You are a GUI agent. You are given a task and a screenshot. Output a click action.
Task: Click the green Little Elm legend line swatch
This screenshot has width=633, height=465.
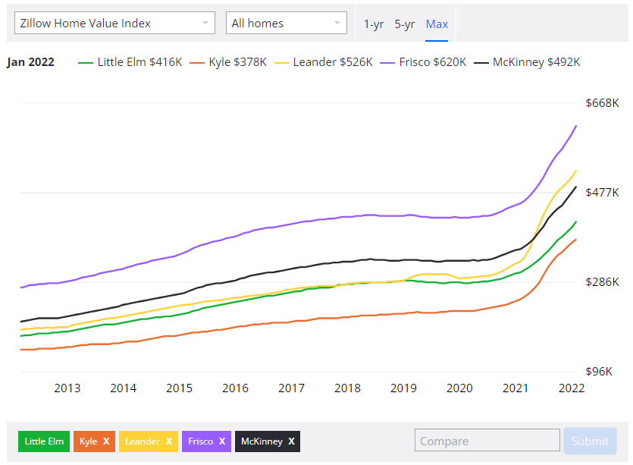[86, 63]
